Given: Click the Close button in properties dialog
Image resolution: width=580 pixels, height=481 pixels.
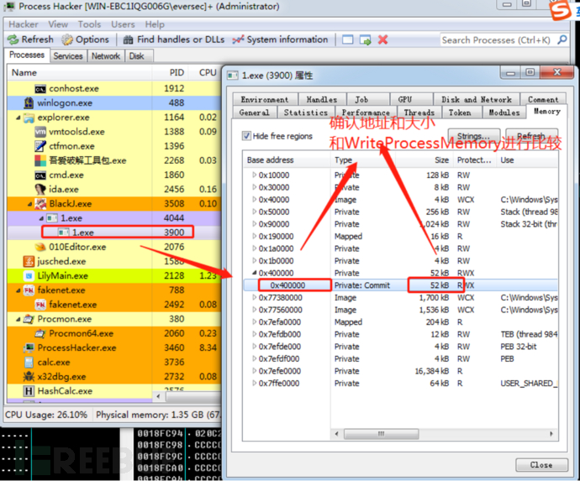Looking at the screenshot, I should (x=540, y=464).
